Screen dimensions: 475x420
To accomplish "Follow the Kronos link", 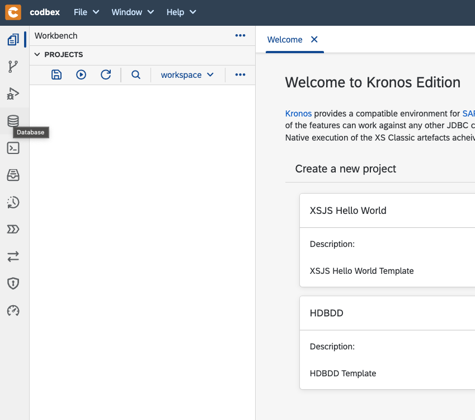I will 298,114.
